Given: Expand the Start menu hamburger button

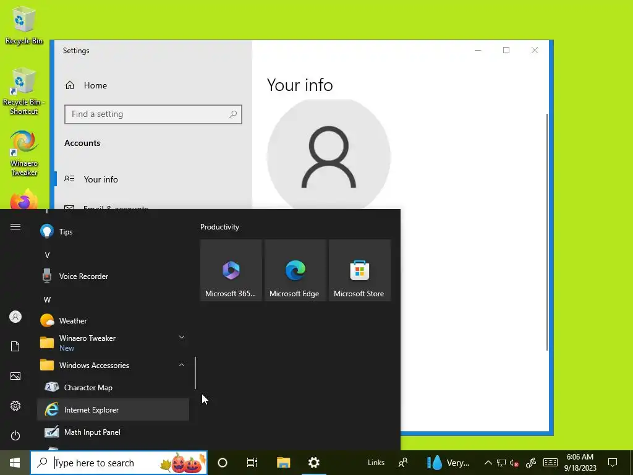Looking at the screenshot, I should (15, 226).
